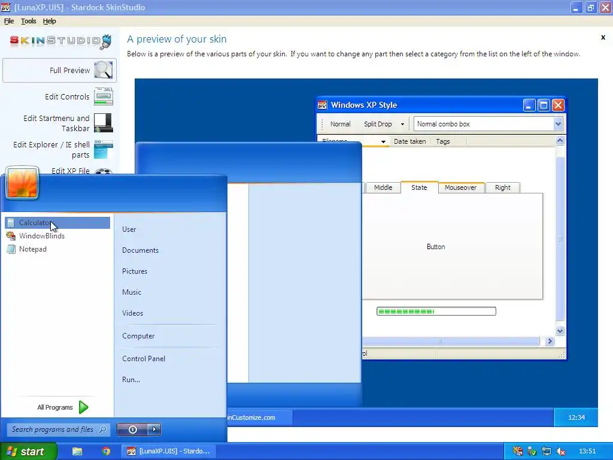
Task: Select the Middle tab
Action: tap(383, 187)
